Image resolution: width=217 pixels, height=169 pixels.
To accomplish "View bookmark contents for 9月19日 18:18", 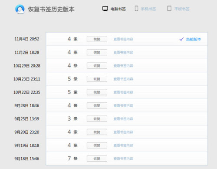I will (123, 145).
